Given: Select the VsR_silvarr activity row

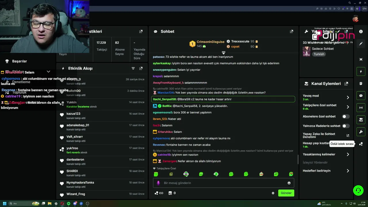Looking at the screenshot, I should 102,139.
